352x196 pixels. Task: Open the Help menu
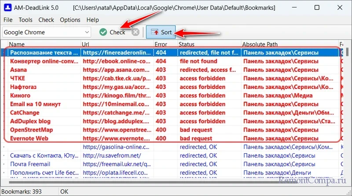click(93, 20)
